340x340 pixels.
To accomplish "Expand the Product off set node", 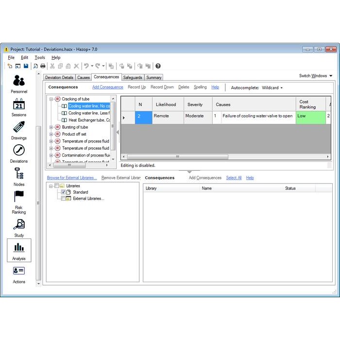I will coord(51,134).
